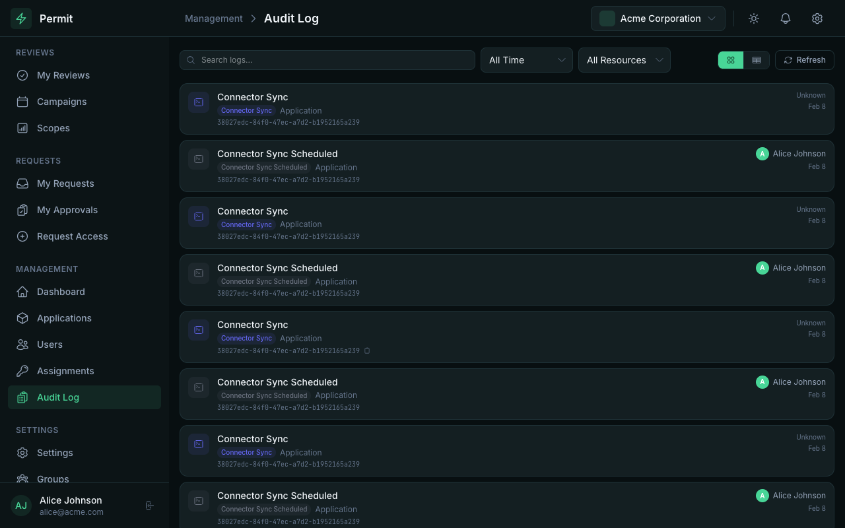Navigate to Campaigns under Reviews
The width and height of the screenshot is (845, 528).
pos(61,102)
